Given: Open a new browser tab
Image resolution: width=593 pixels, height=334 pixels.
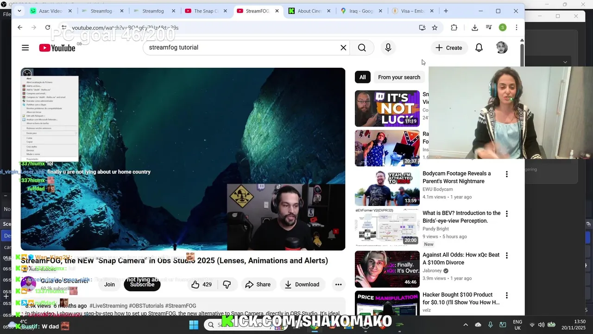Looking at the screenshot, I should point(446,11).
